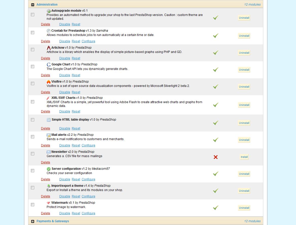The image size is (296, 225).
Task: Click the Simple HTML table display icon
Action: pyautogui.click(x=48, y=120)
